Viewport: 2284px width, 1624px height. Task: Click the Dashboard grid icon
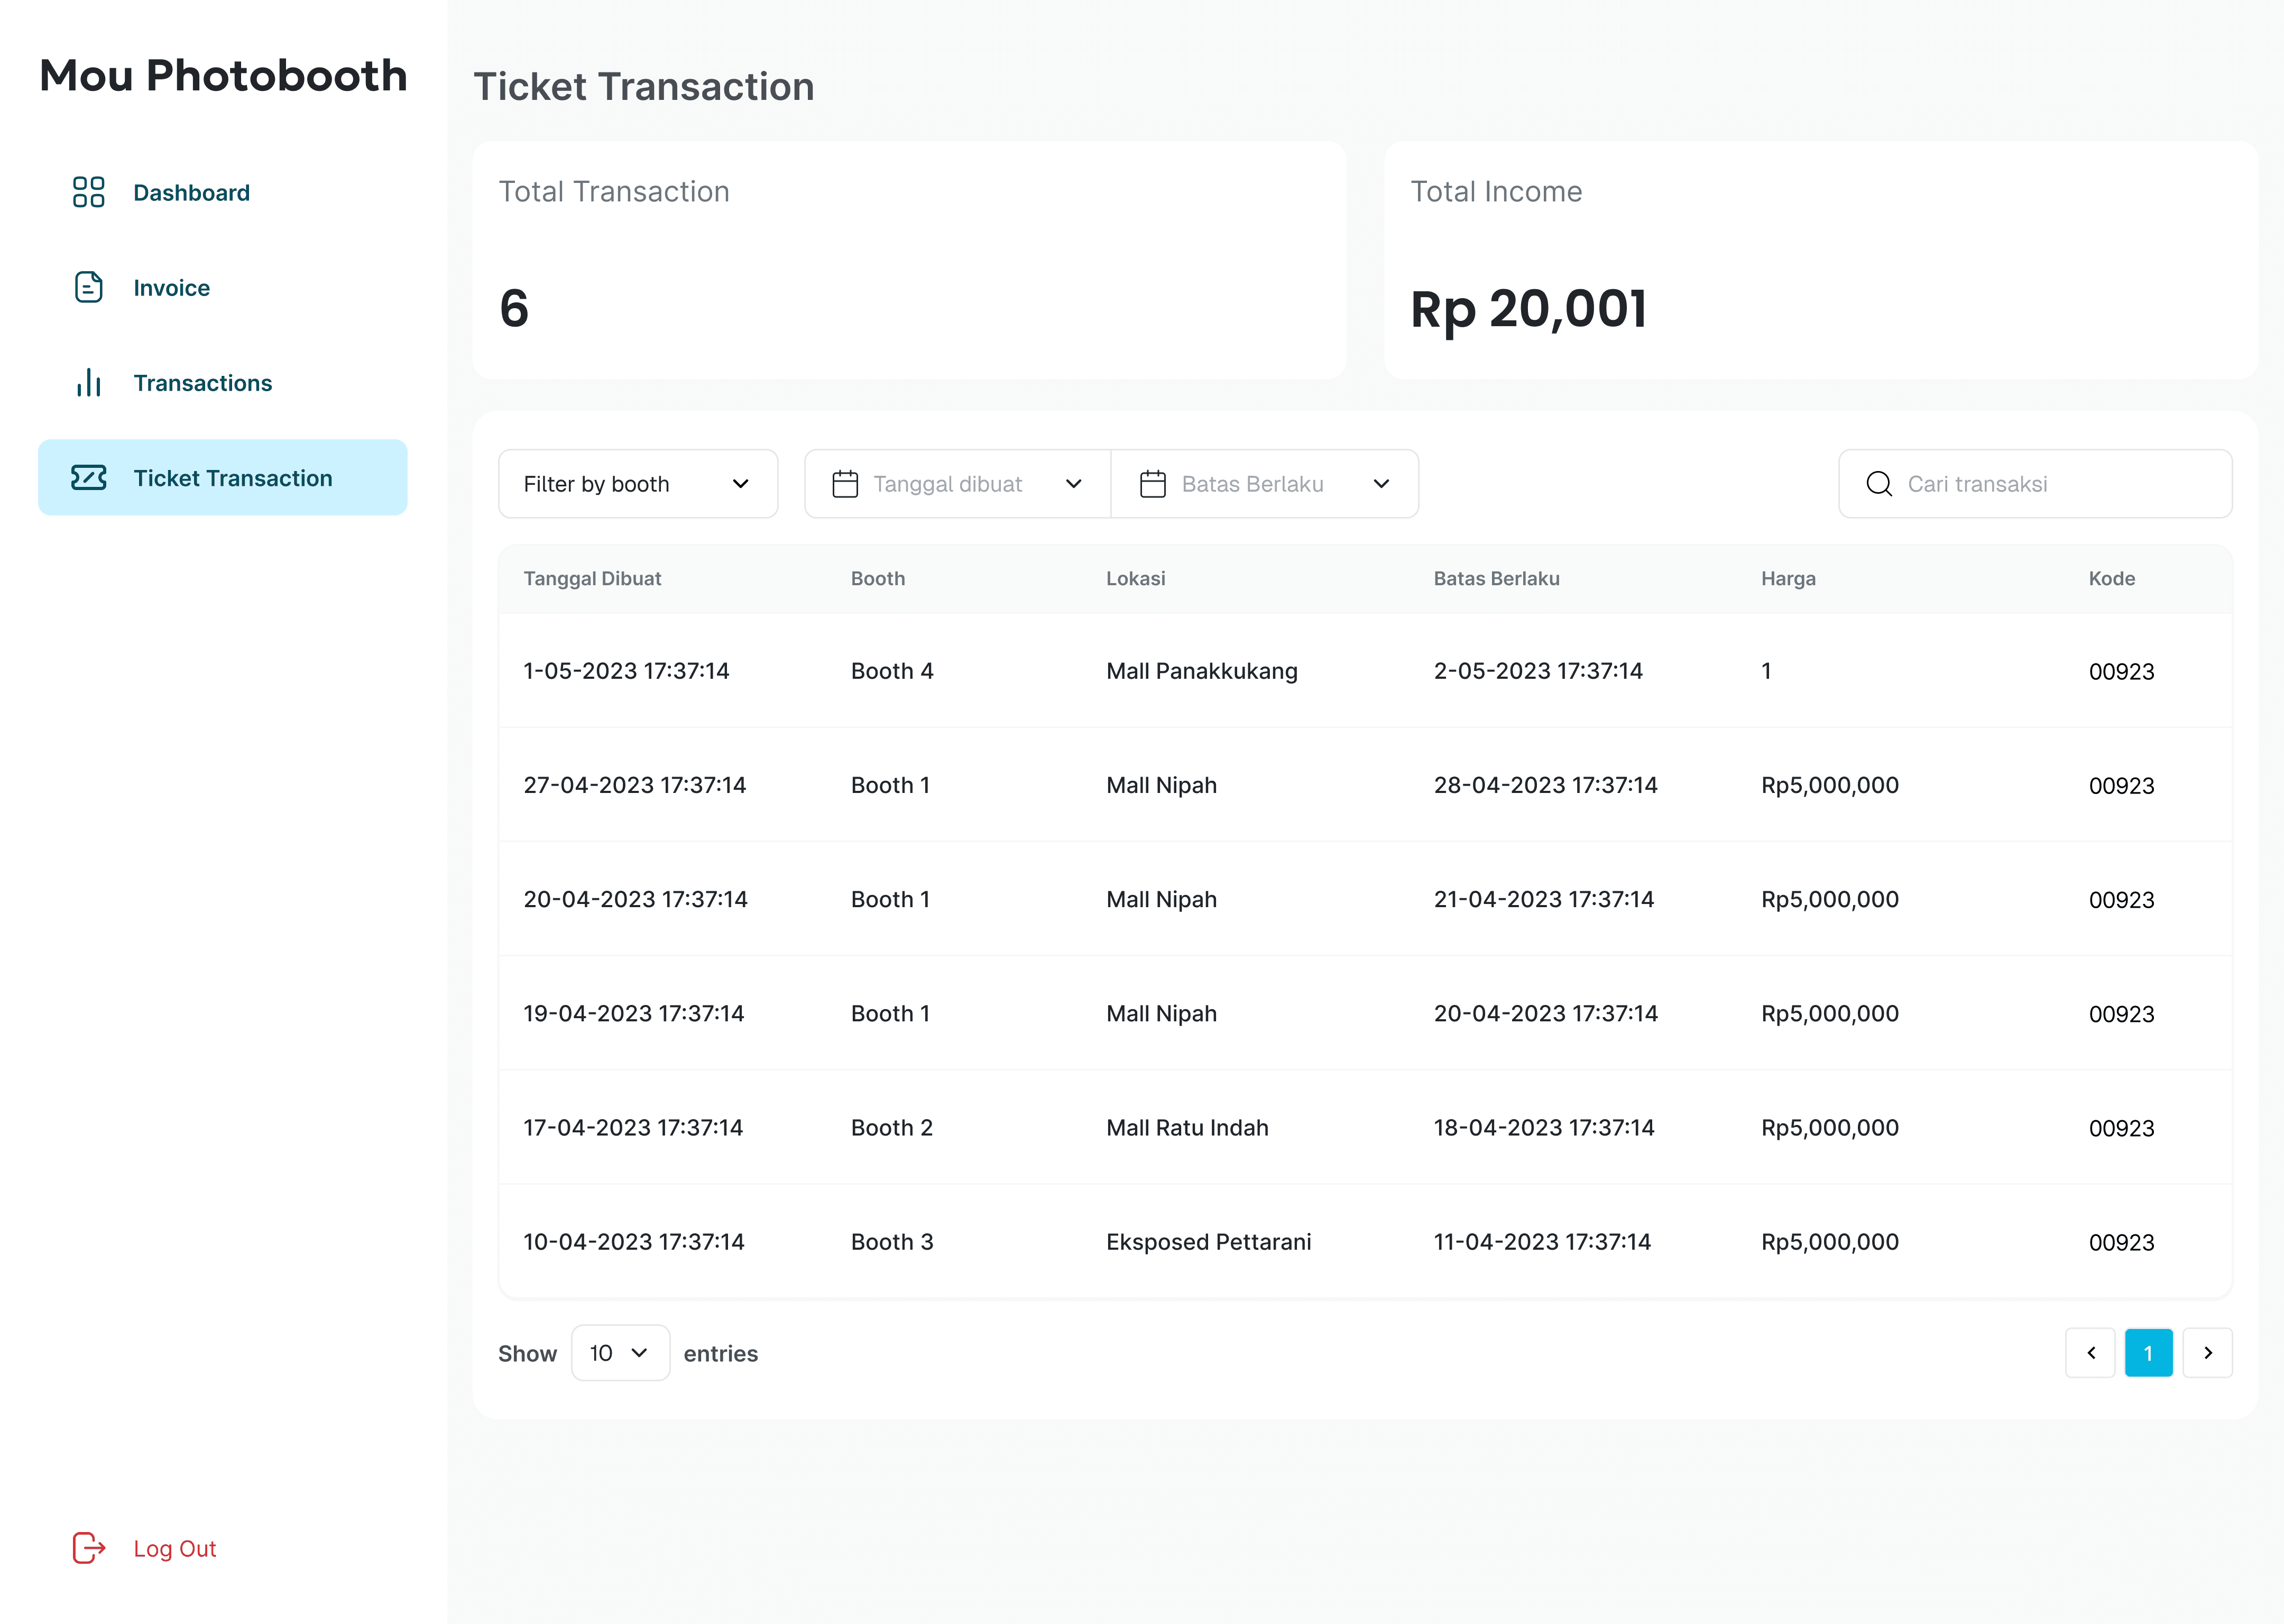[88, 192]
